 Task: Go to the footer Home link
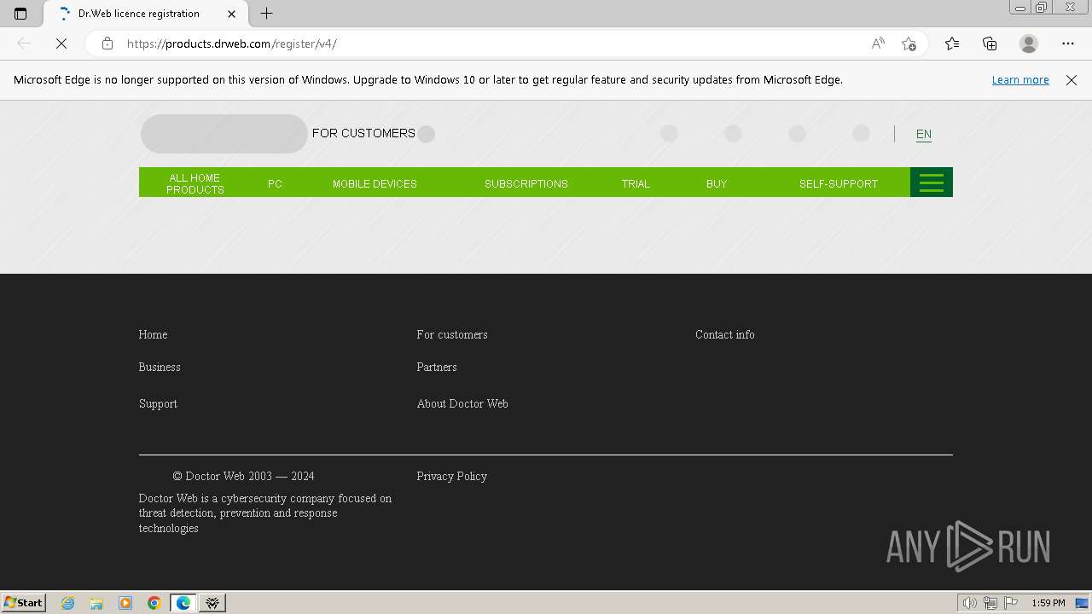point(154,334)
